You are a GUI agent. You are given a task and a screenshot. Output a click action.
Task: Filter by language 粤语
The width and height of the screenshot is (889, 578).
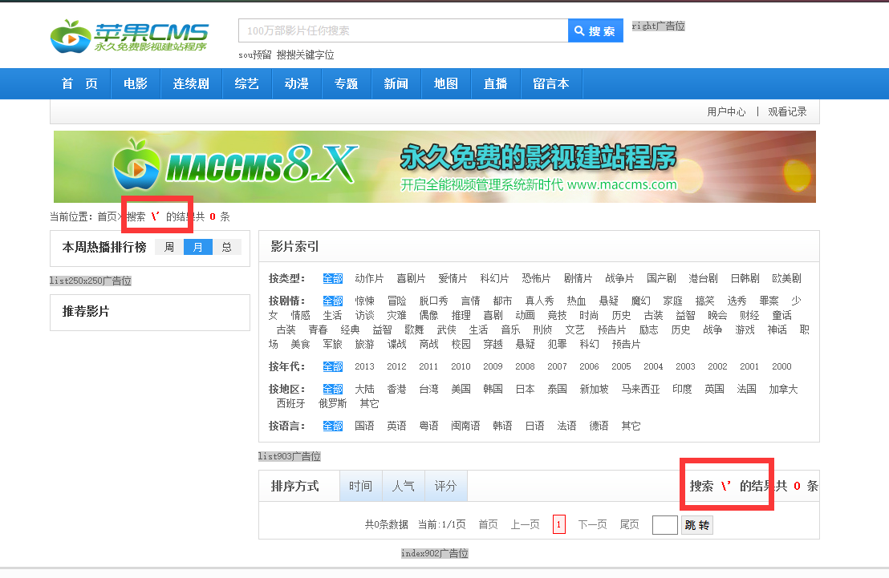tap(428, 426)
